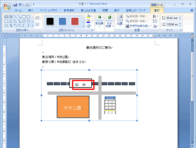196x148 pixels.
Task: Open the ホーム tab
Action: (x=18, y=10)
